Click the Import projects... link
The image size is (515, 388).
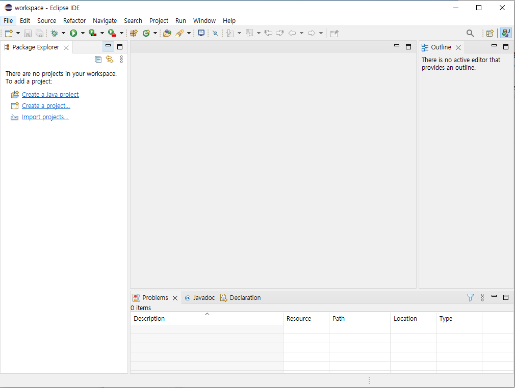pyautogui.click(x=45, y=117)
